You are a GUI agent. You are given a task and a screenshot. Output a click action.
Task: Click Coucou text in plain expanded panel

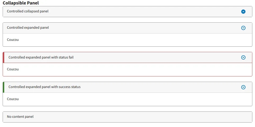click(x=13, y=40)
